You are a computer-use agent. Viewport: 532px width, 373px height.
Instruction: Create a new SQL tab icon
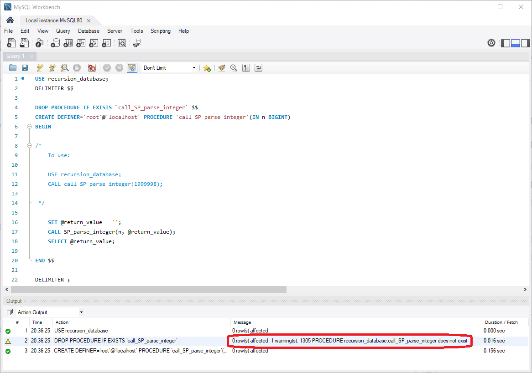pos(11,43)
